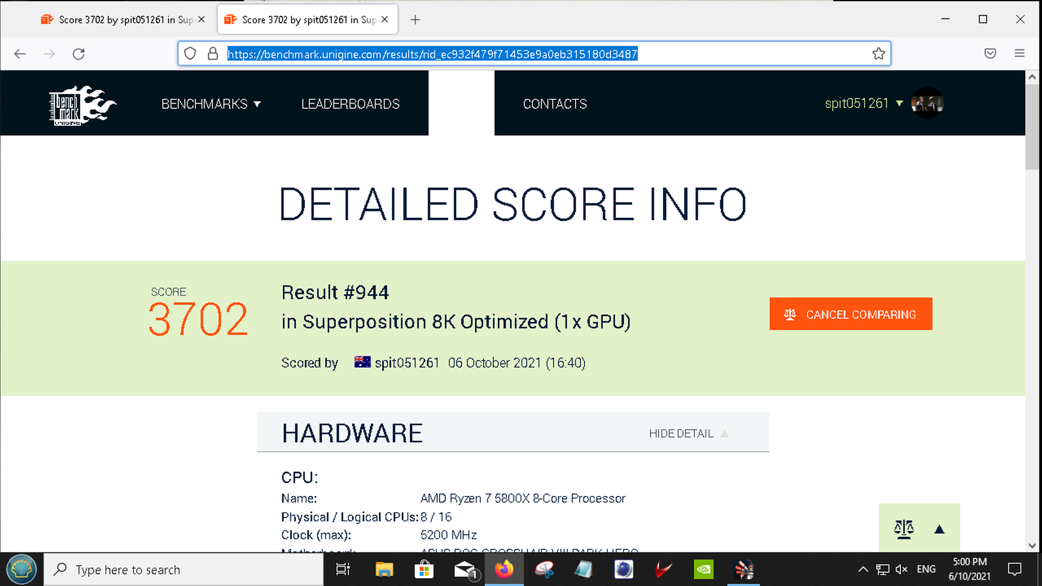This screenshot has width=1042, height=586.
Task: Open the notification action center
Action: 1014,569
